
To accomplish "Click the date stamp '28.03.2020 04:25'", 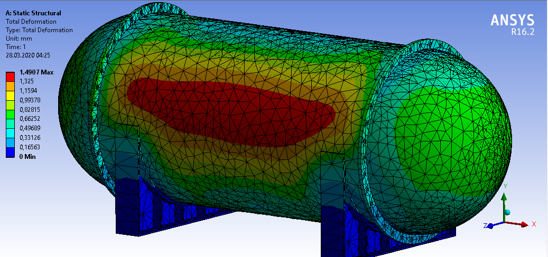I will pos(29,55).
